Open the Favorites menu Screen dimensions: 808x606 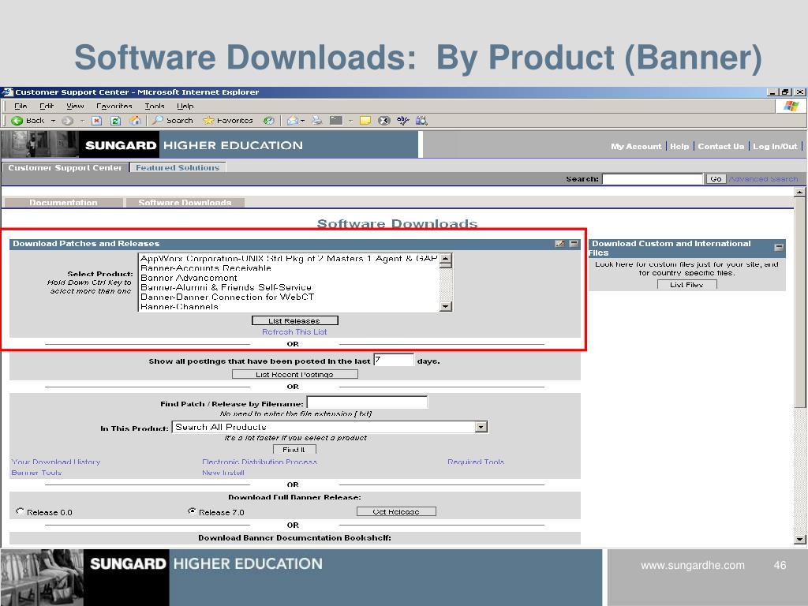pyautogui.click(x=114, y=107)
